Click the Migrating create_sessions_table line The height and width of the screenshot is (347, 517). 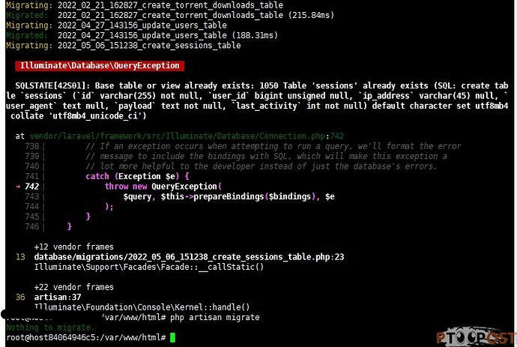pos(124,46)
